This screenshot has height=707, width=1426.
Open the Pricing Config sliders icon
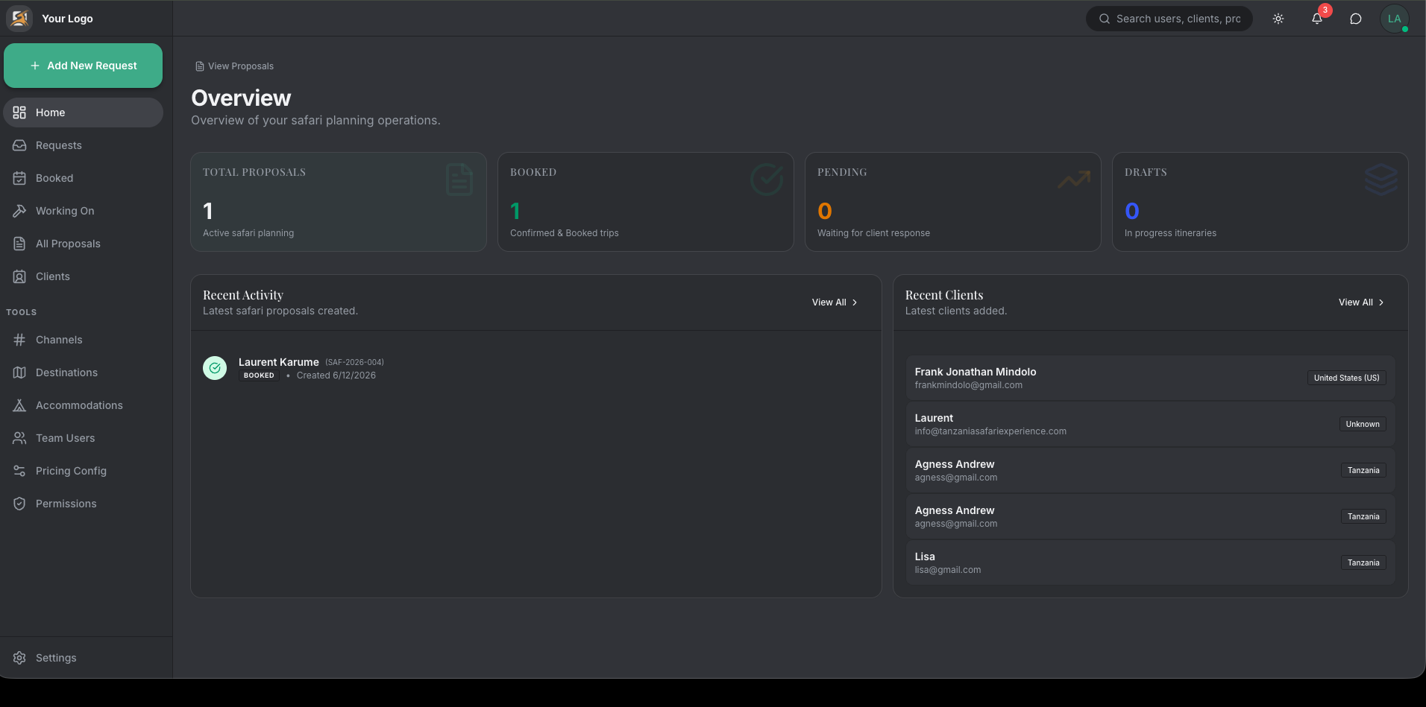(x=19, y=471)
